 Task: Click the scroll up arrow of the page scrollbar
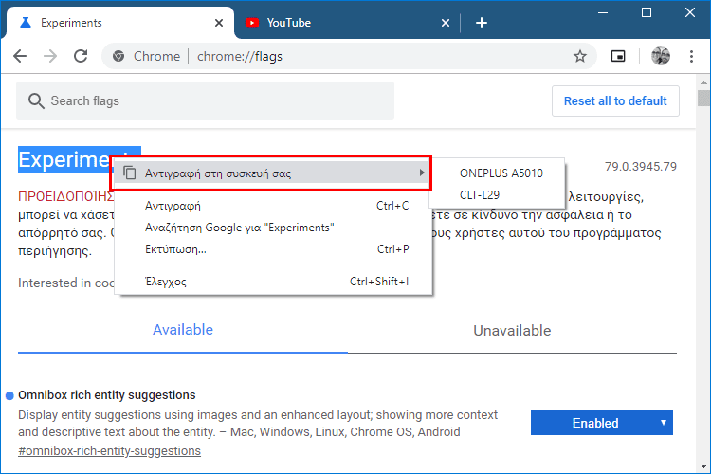703,82
